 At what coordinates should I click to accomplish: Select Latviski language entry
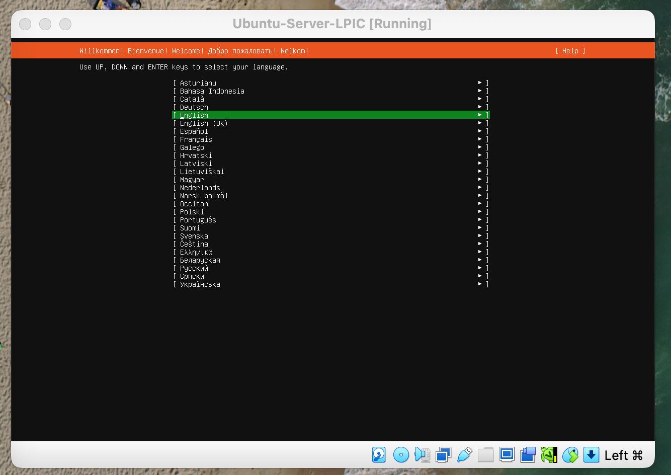coord(330,163)
